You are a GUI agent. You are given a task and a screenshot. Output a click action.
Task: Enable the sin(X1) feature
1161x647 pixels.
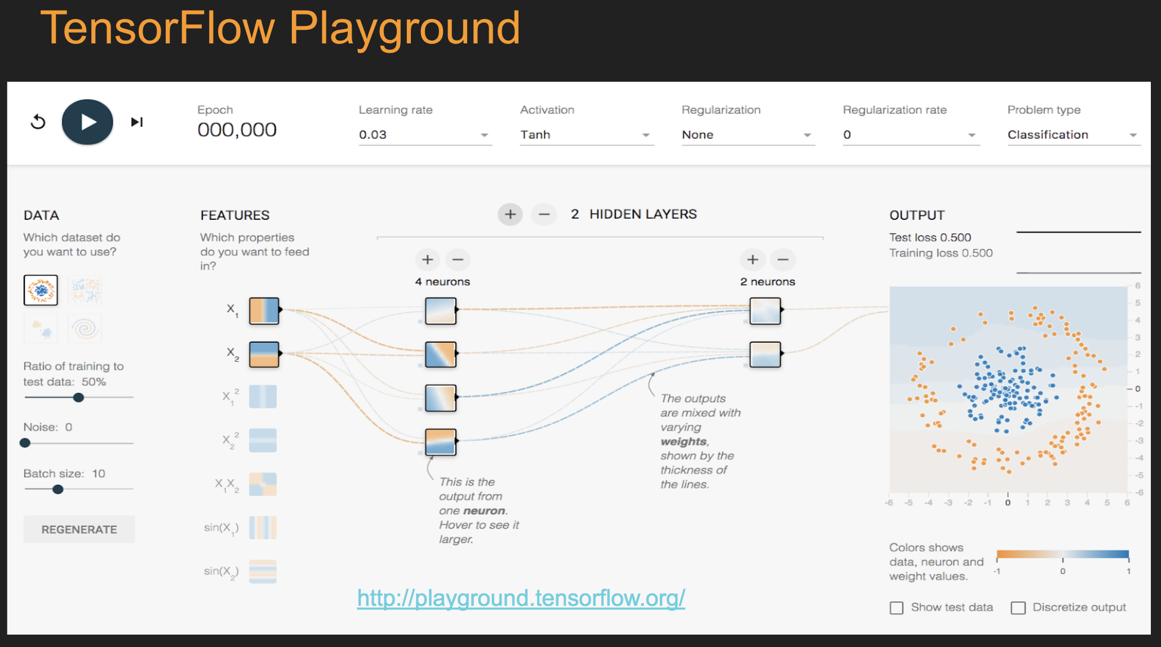point(263,528)
